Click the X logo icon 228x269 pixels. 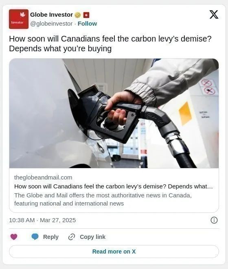tap(214, 14)
